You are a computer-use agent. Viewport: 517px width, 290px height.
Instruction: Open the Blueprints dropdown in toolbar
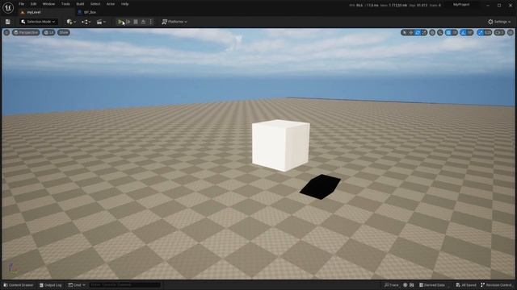pyautogui.click(x=86, y=22)
